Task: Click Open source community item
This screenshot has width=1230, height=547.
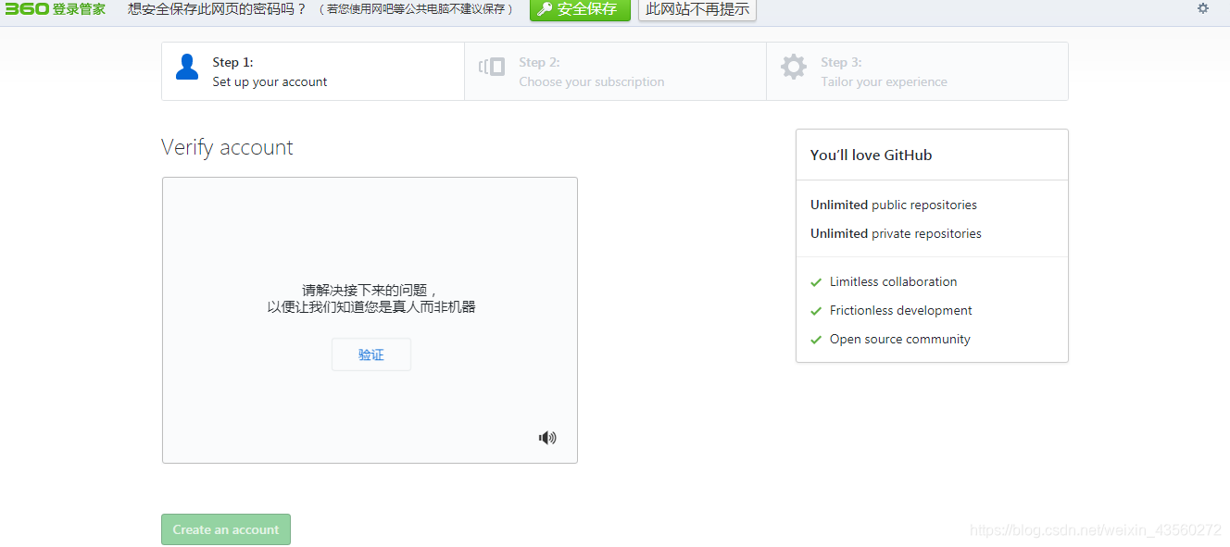Action: (900, 339)
